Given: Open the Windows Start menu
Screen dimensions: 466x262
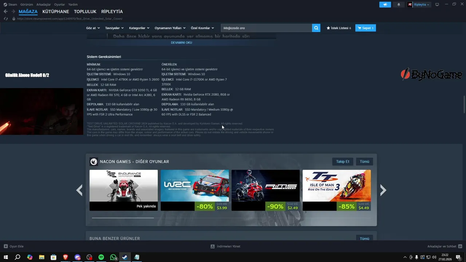Looking at the screenshot, I should 6,257.
